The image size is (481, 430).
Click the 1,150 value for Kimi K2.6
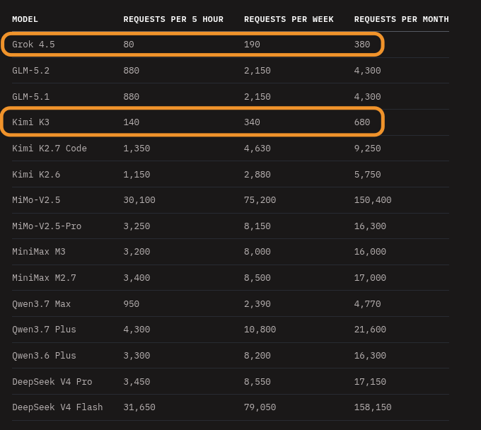pyautogui.click(x=137, y=175)
